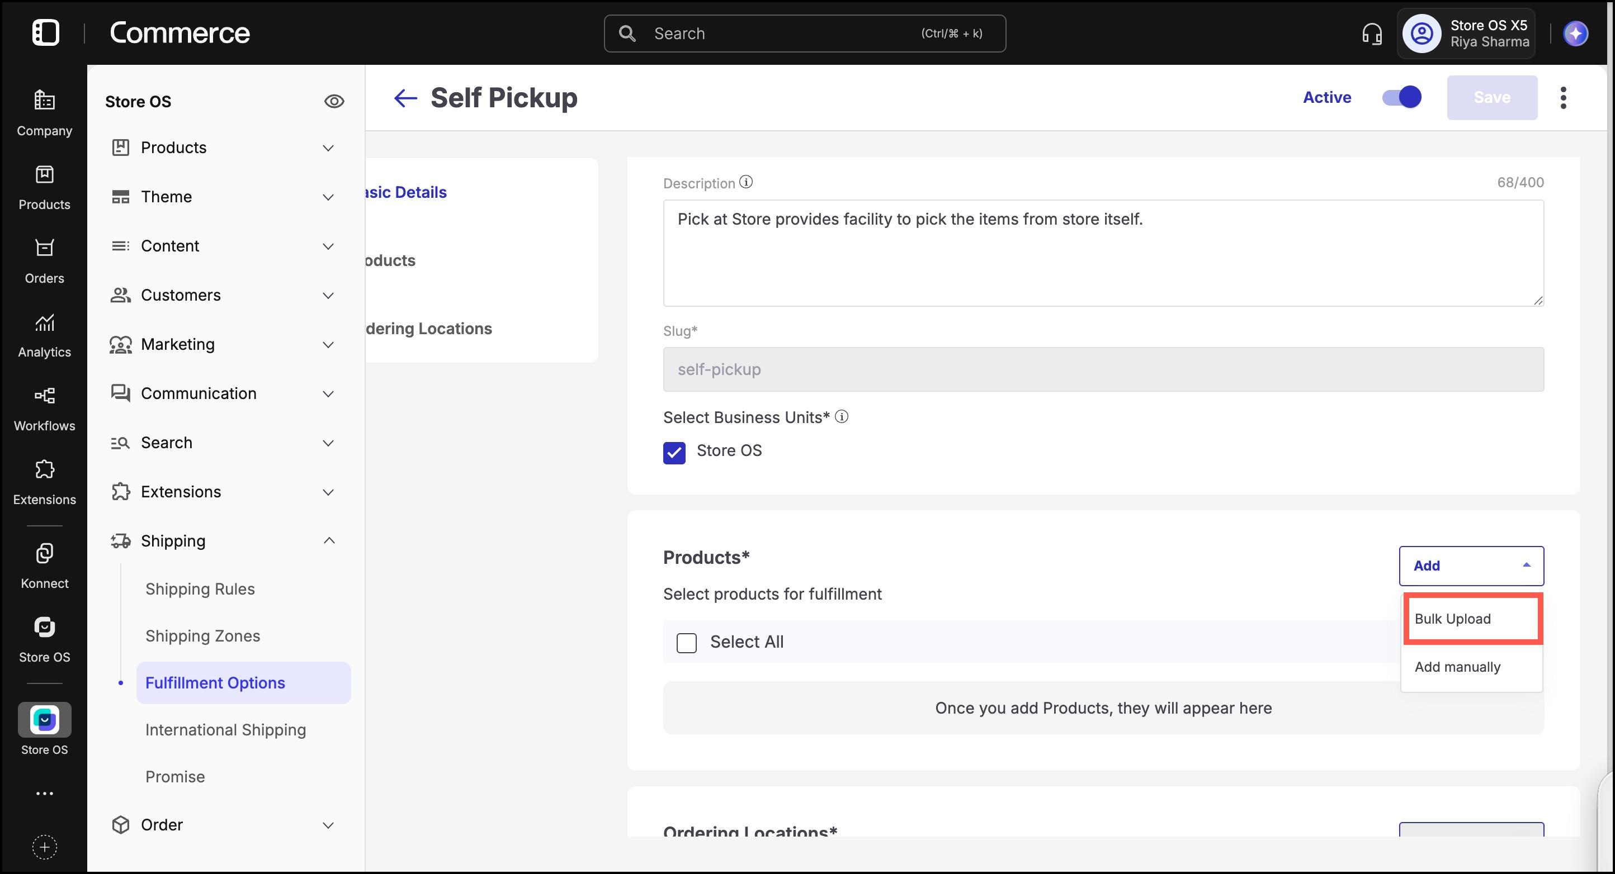Open the Company section icon

pos(45,100)
